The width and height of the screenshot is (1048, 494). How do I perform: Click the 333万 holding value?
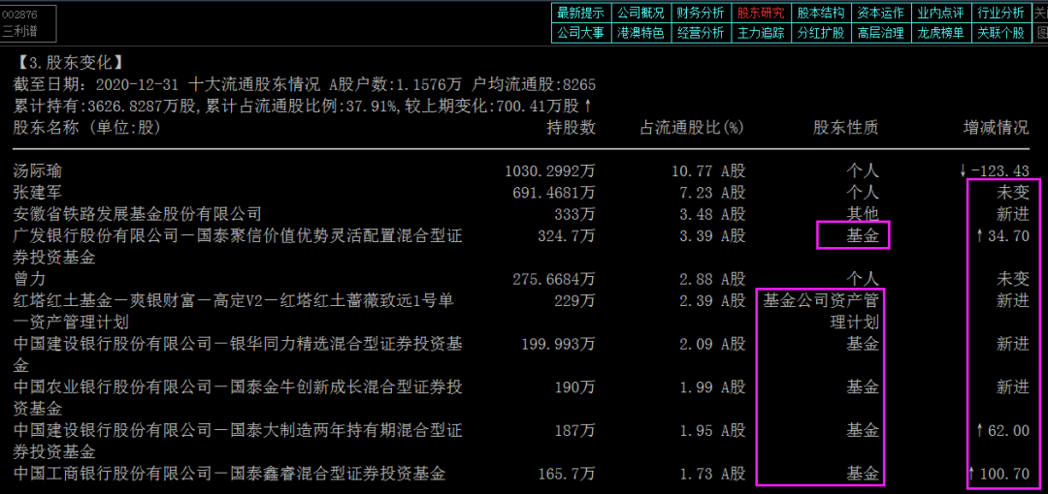tap(574, 214)
